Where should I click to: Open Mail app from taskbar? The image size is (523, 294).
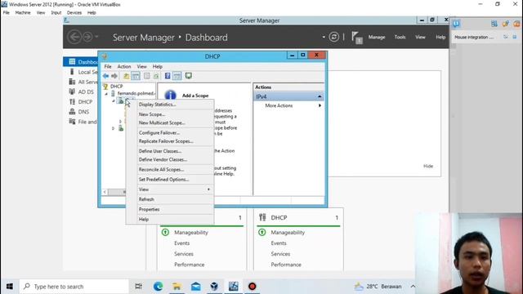click(x=196, y=287)
